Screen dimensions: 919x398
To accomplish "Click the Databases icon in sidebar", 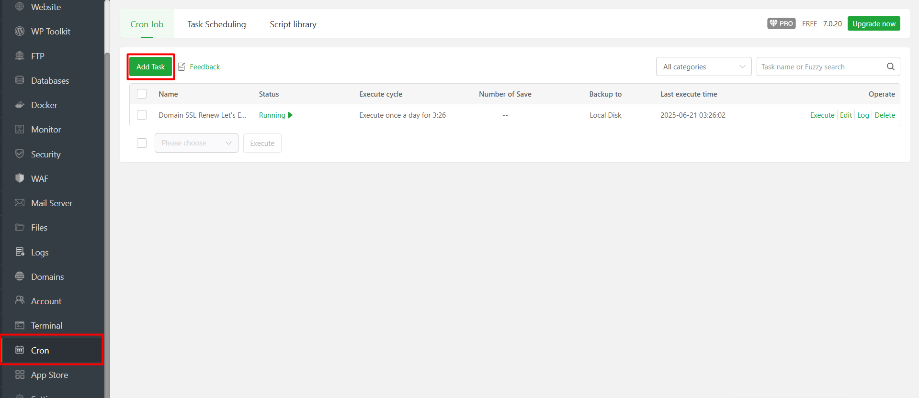I will [20, 80].
